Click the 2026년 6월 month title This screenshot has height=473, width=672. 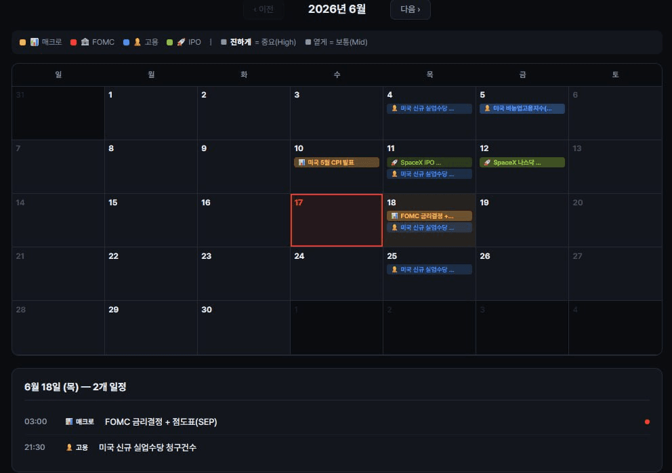click(x=337, y=9)
